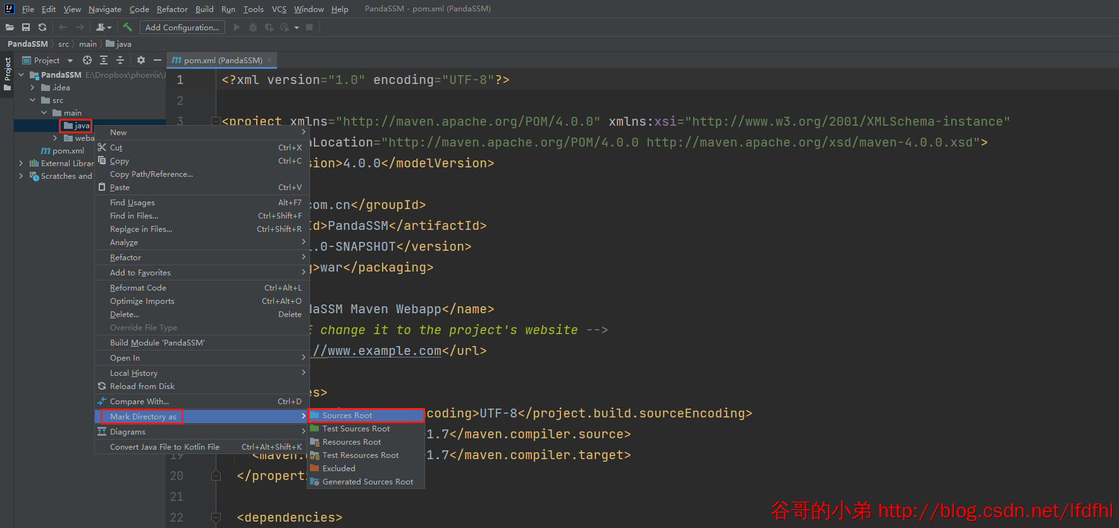Select Local History menu entry
The width and height of the screenshot is (1119, 528).
pos(202,373)
